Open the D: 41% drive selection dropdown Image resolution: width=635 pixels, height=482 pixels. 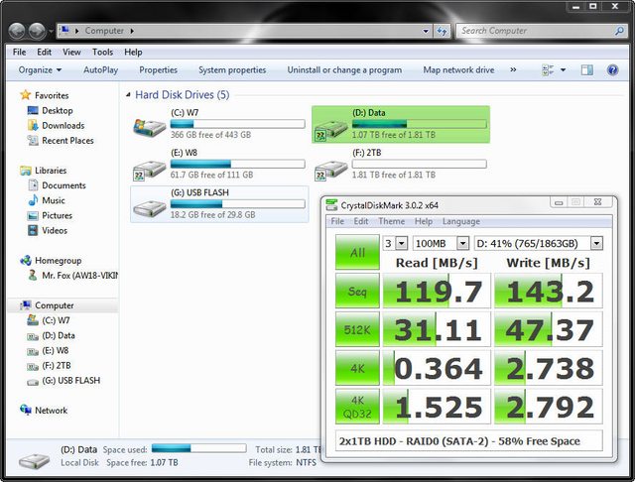tap(595, 243)
